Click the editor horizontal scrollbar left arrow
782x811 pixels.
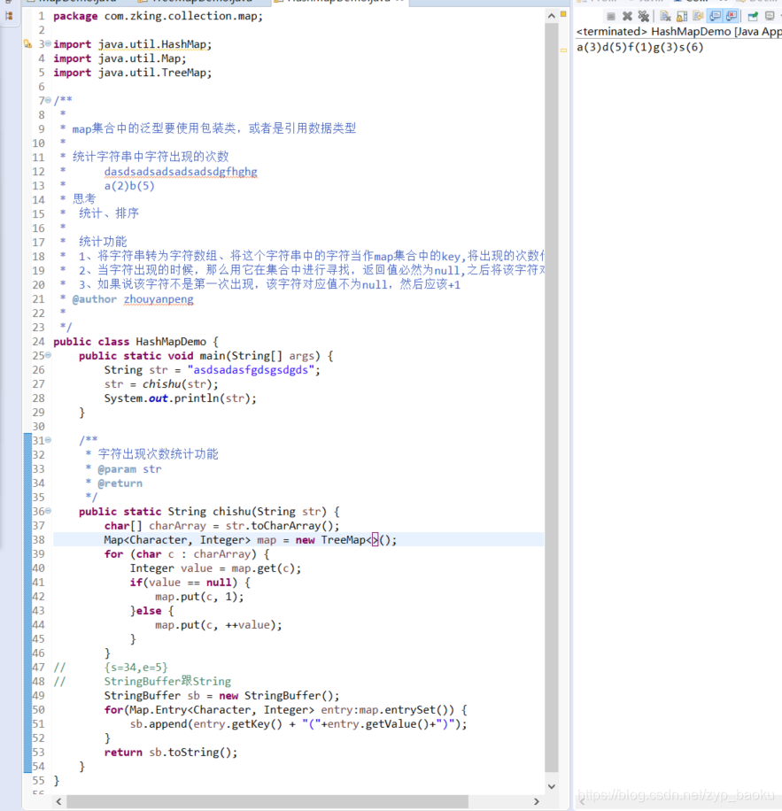click(59, 801)
